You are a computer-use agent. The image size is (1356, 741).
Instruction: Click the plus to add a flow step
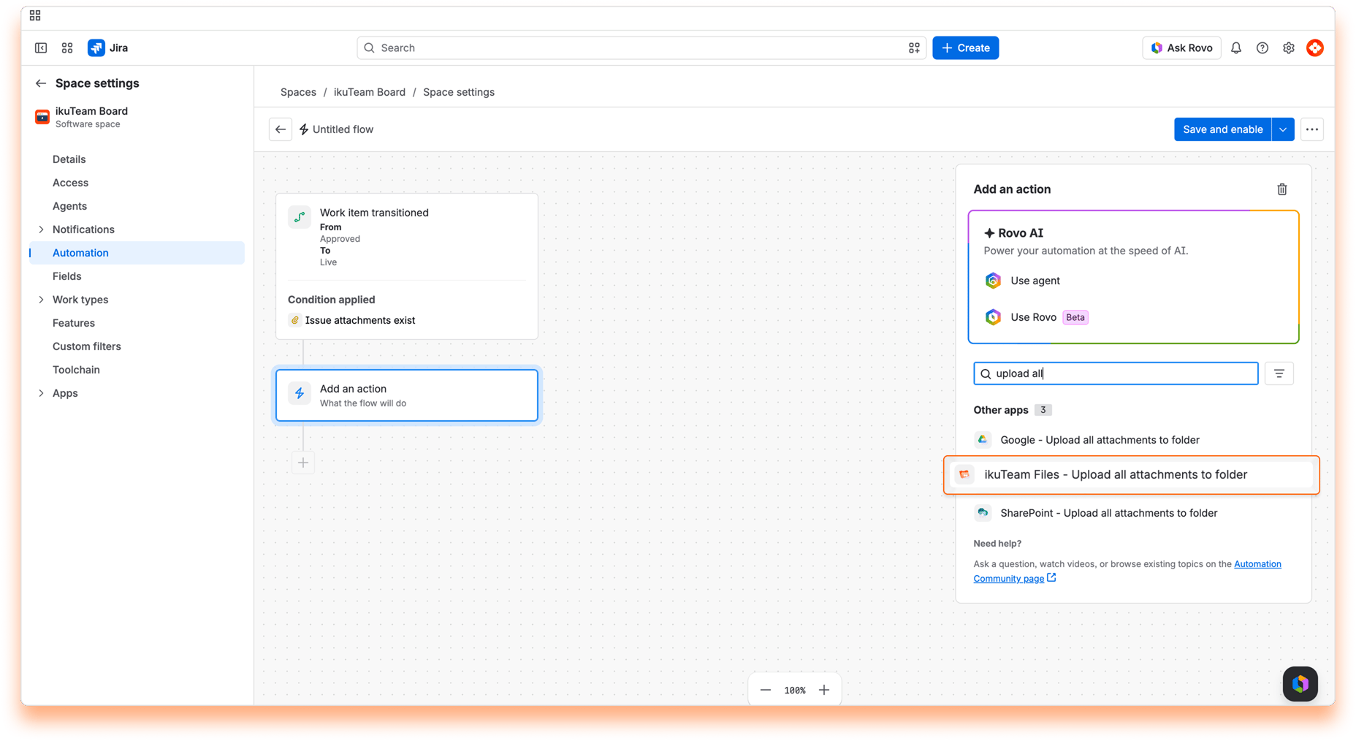pos(303,463)
